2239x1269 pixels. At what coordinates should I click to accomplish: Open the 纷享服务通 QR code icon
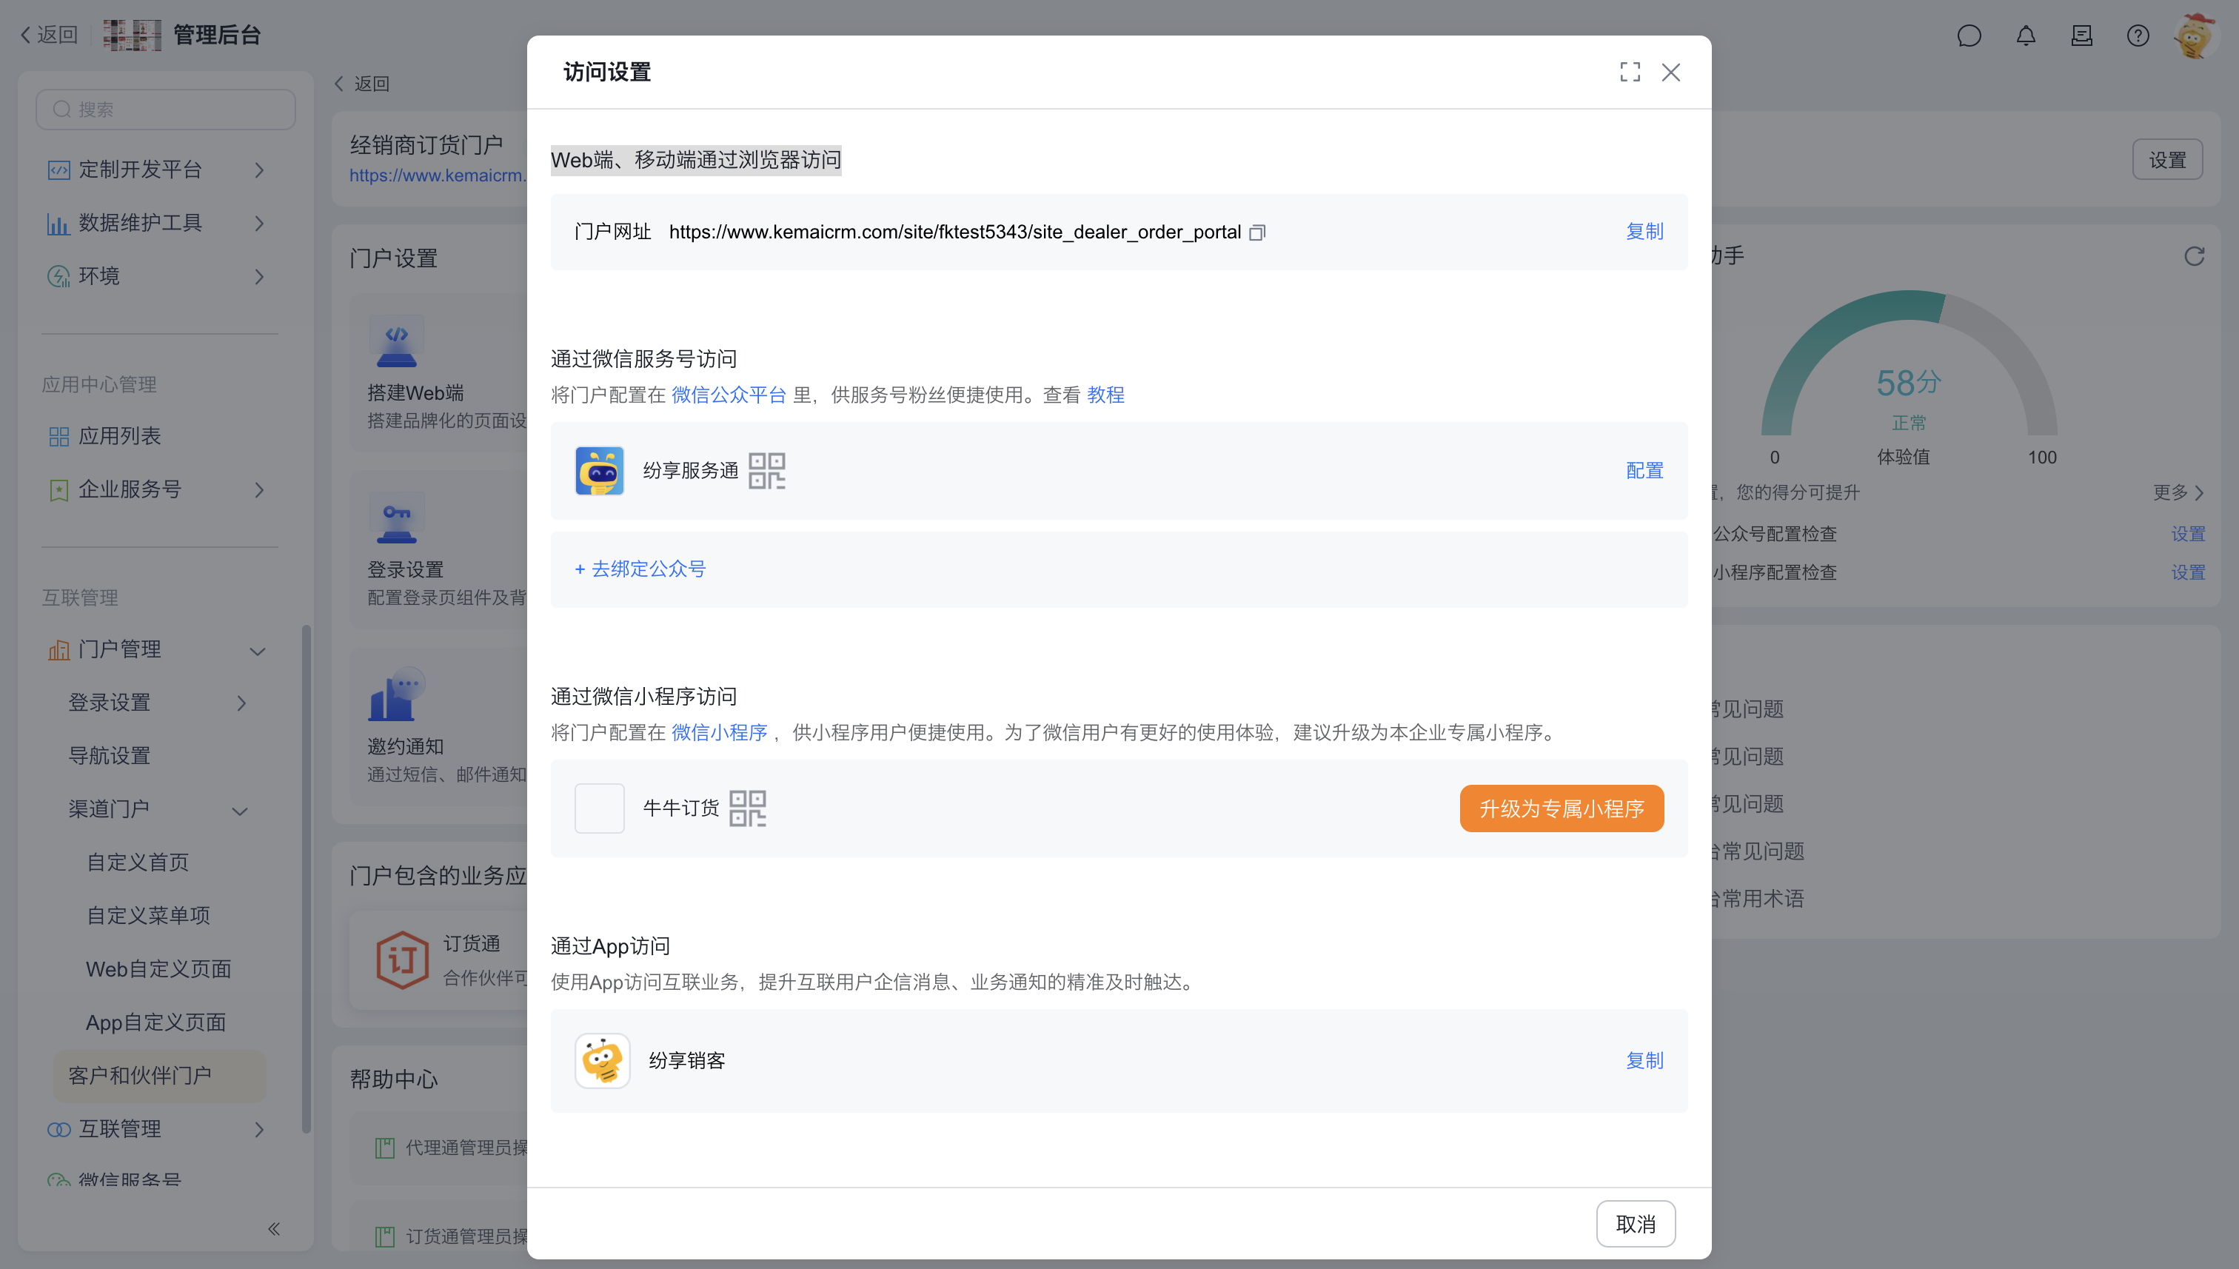click(x=767, y=471)
